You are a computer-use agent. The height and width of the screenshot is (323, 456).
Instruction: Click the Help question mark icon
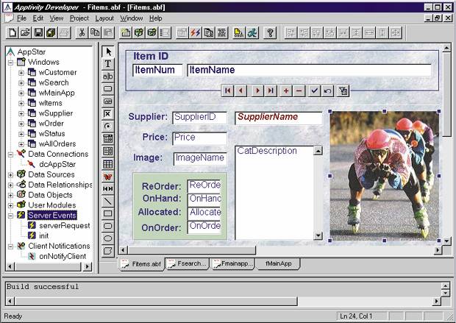[270, 32]
